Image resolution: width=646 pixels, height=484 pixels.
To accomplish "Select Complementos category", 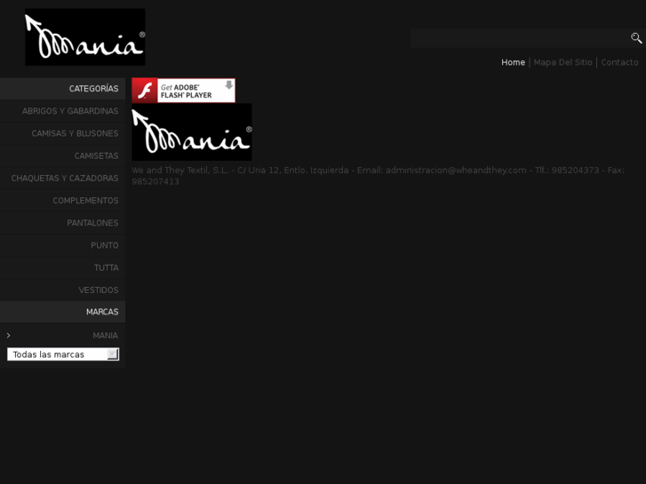I will 62,201.
